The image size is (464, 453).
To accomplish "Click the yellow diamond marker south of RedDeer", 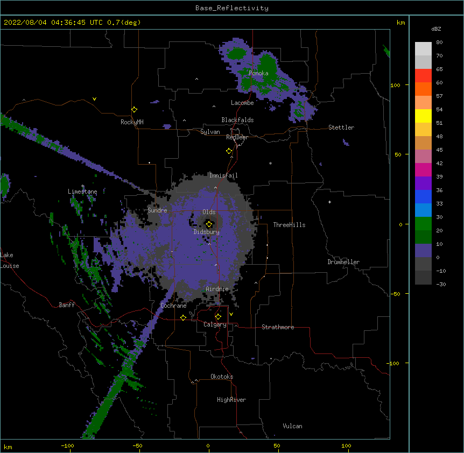I will pyautogui.click(x=229, y=151).
